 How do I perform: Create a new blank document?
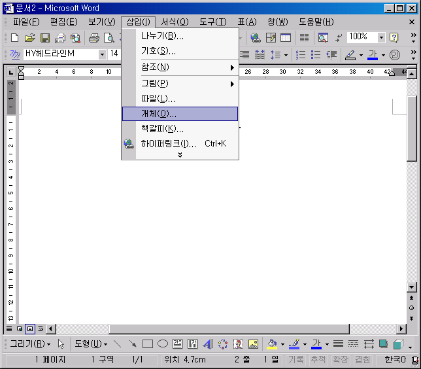point(15,38)
